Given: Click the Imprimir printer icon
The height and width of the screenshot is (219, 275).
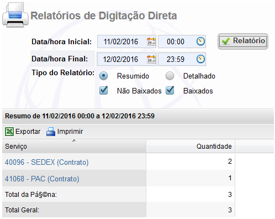Looking at the screenshot, I should click(51, 132).
